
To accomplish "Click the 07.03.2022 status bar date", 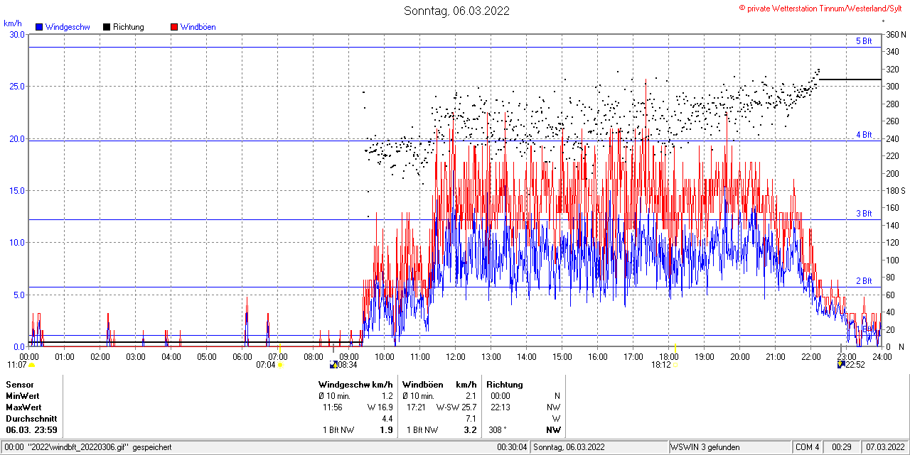I will click(x=884, y=447).
